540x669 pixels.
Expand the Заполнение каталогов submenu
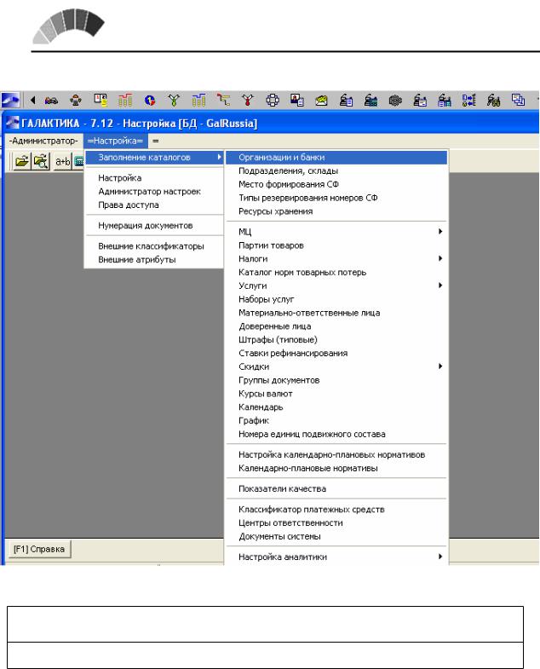pyautogui.click(x=154, y=158)
